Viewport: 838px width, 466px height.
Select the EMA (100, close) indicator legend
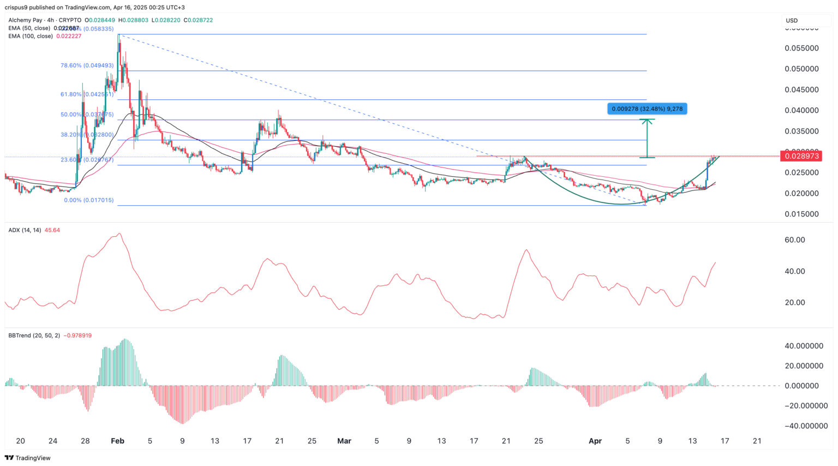[x=31, y=36]
